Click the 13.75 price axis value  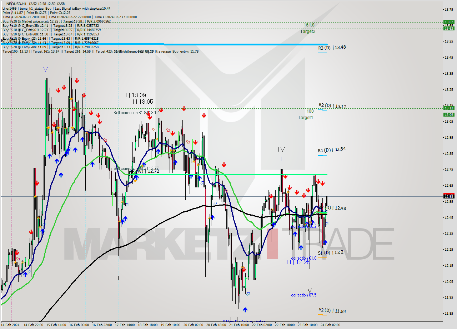[x=448, y=9]
